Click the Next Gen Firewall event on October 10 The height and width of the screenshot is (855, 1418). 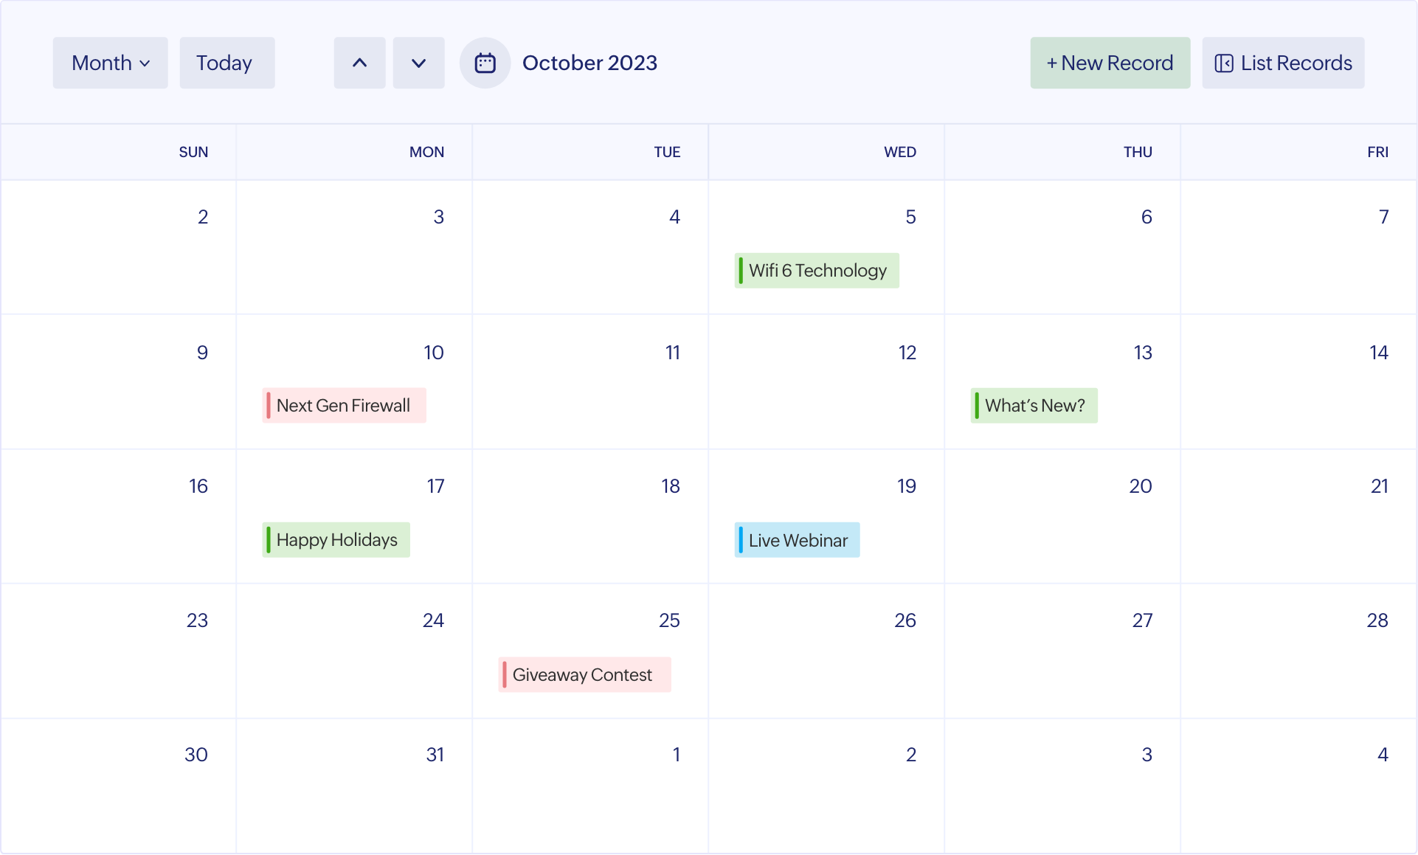(x=343, y=405)
